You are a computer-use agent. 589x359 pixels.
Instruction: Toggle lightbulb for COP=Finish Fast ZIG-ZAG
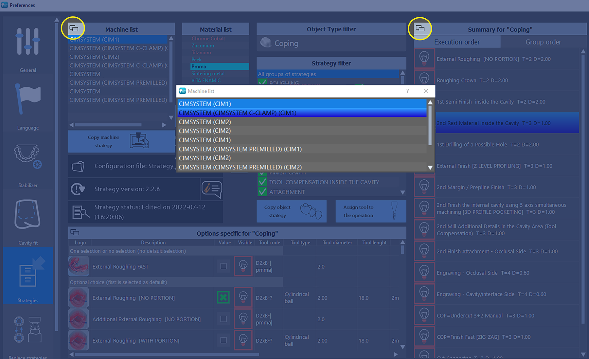pyautogui.click(x=424, y=337)
